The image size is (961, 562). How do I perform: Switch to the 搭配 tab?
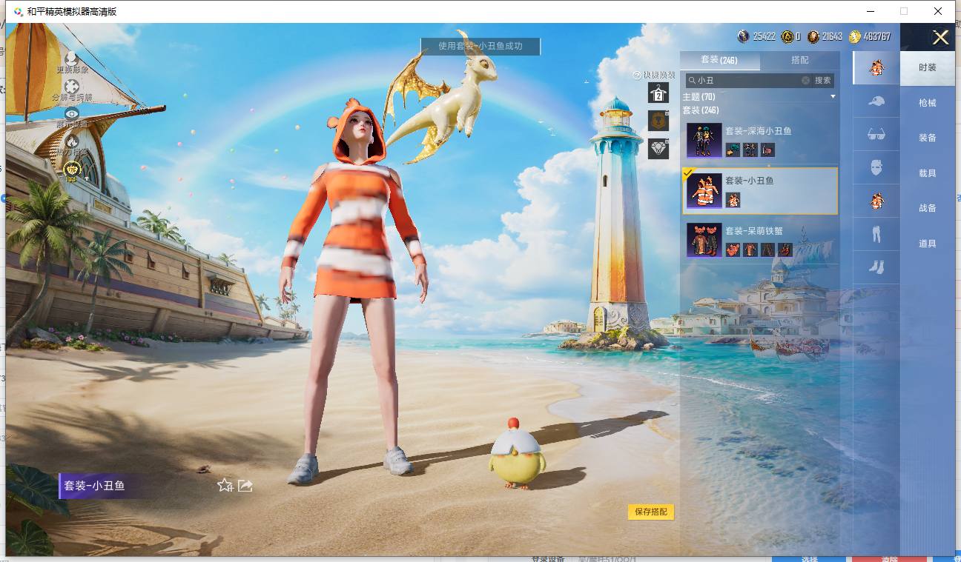point(800,60)
